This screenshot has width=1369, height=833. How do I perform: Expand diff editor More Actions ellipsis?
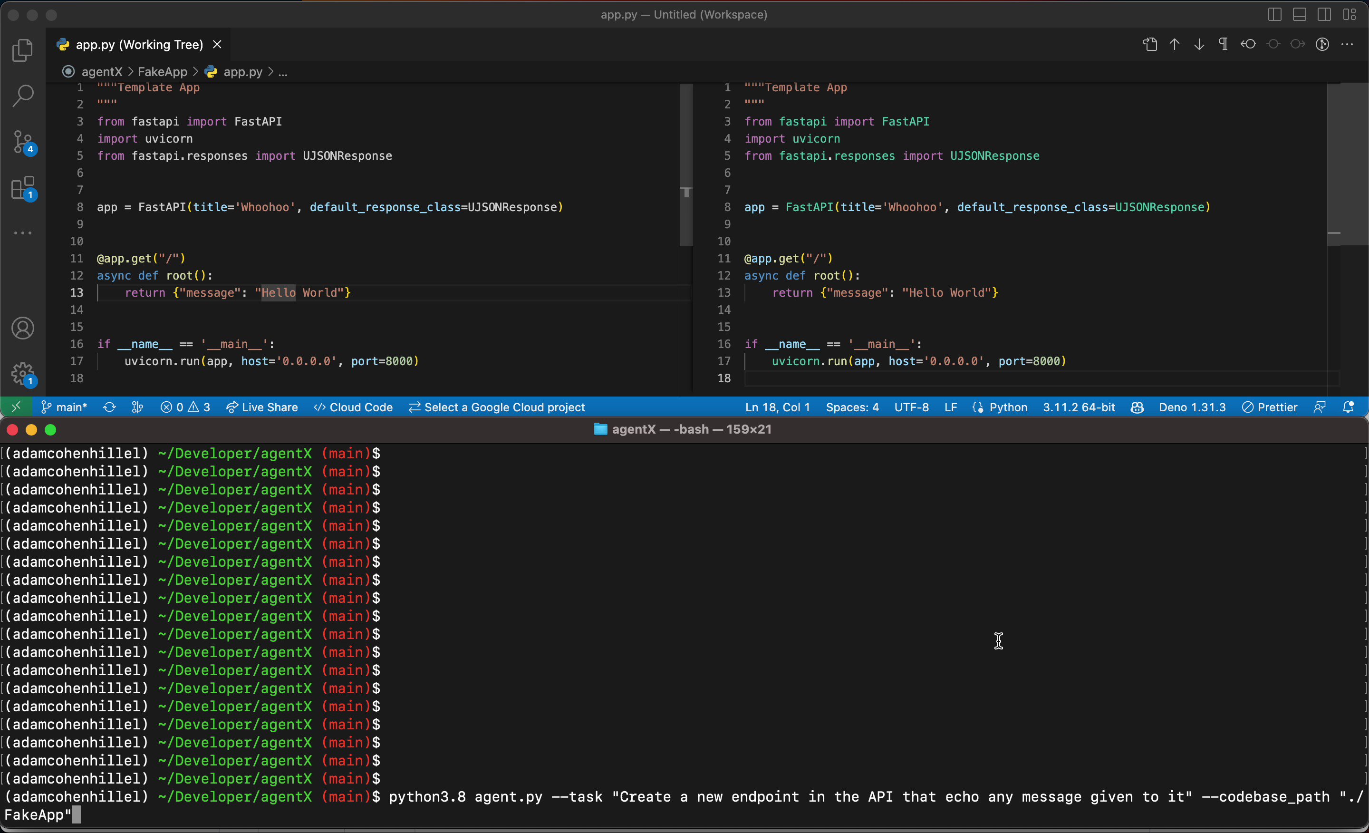(x=1347, y=45)
